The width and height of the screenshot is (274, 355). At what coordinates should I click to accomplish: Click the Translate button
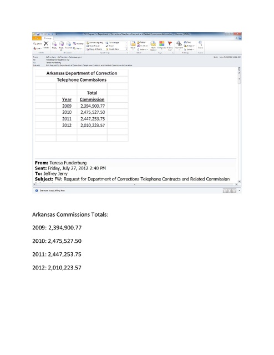(x=179, y=45)
